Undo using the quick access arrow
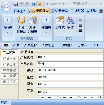 [x=22, y=4]
